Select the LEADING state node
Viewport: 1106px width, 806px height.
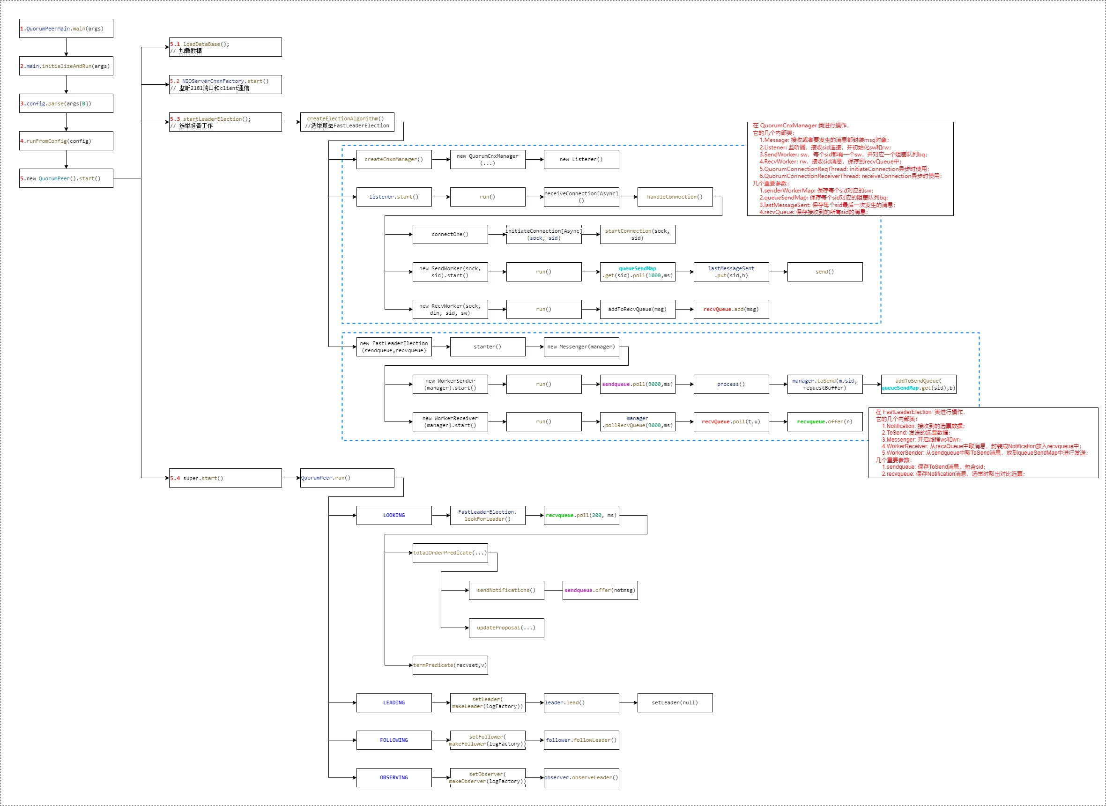tap(393, 703)
